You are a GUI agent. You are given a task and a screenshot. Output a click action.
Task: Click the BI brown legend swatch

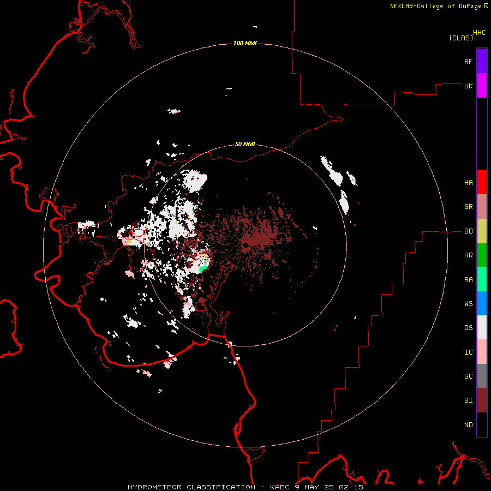[482, 400]
